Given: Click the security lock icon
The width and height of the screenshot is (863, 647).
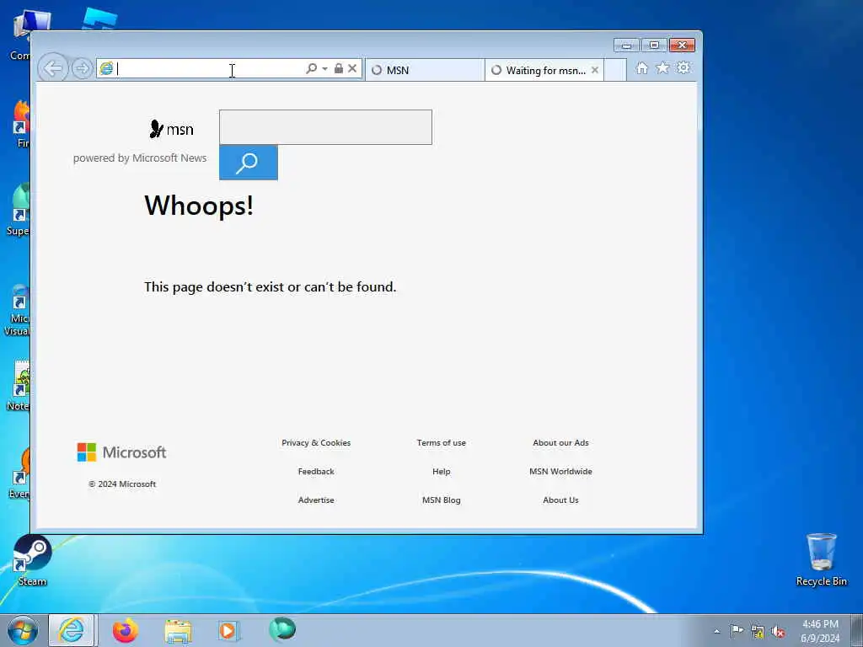Looking at the screenshot, I should click(x=339, y=68).
